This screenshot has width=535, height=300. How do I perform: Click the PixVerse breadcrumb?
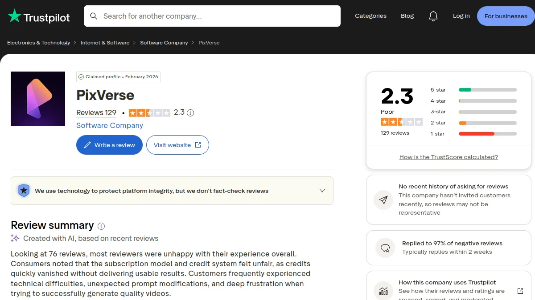point(209,43)
